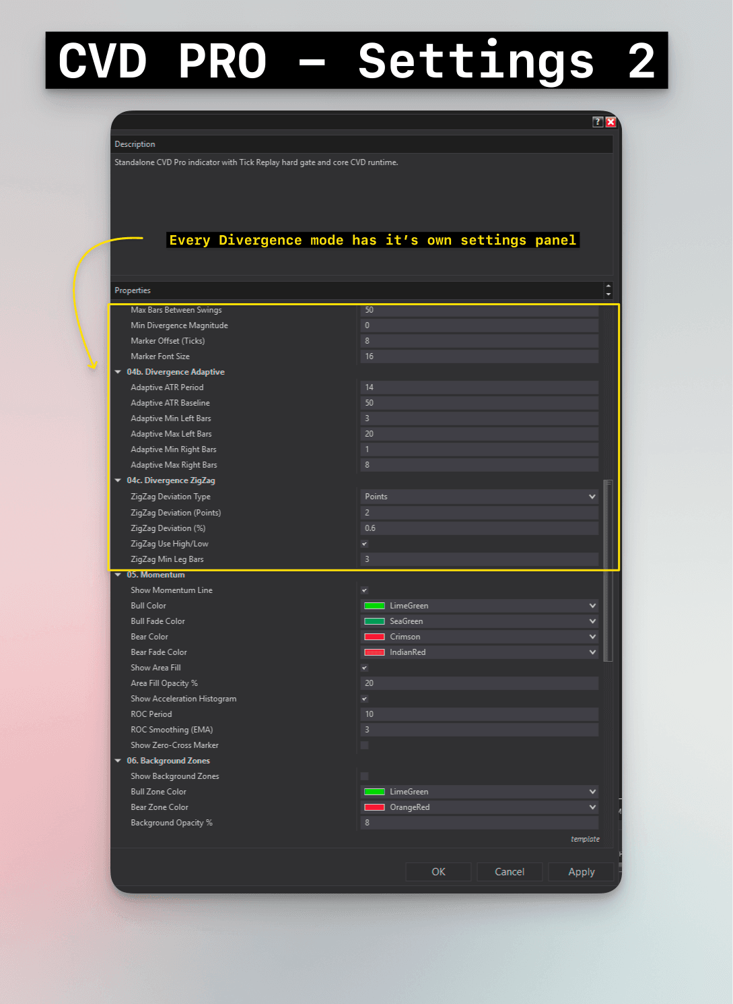Enable Show Background Zones
The height and width of the screenshot is (1004, 733).
click(x=364, y=776)
